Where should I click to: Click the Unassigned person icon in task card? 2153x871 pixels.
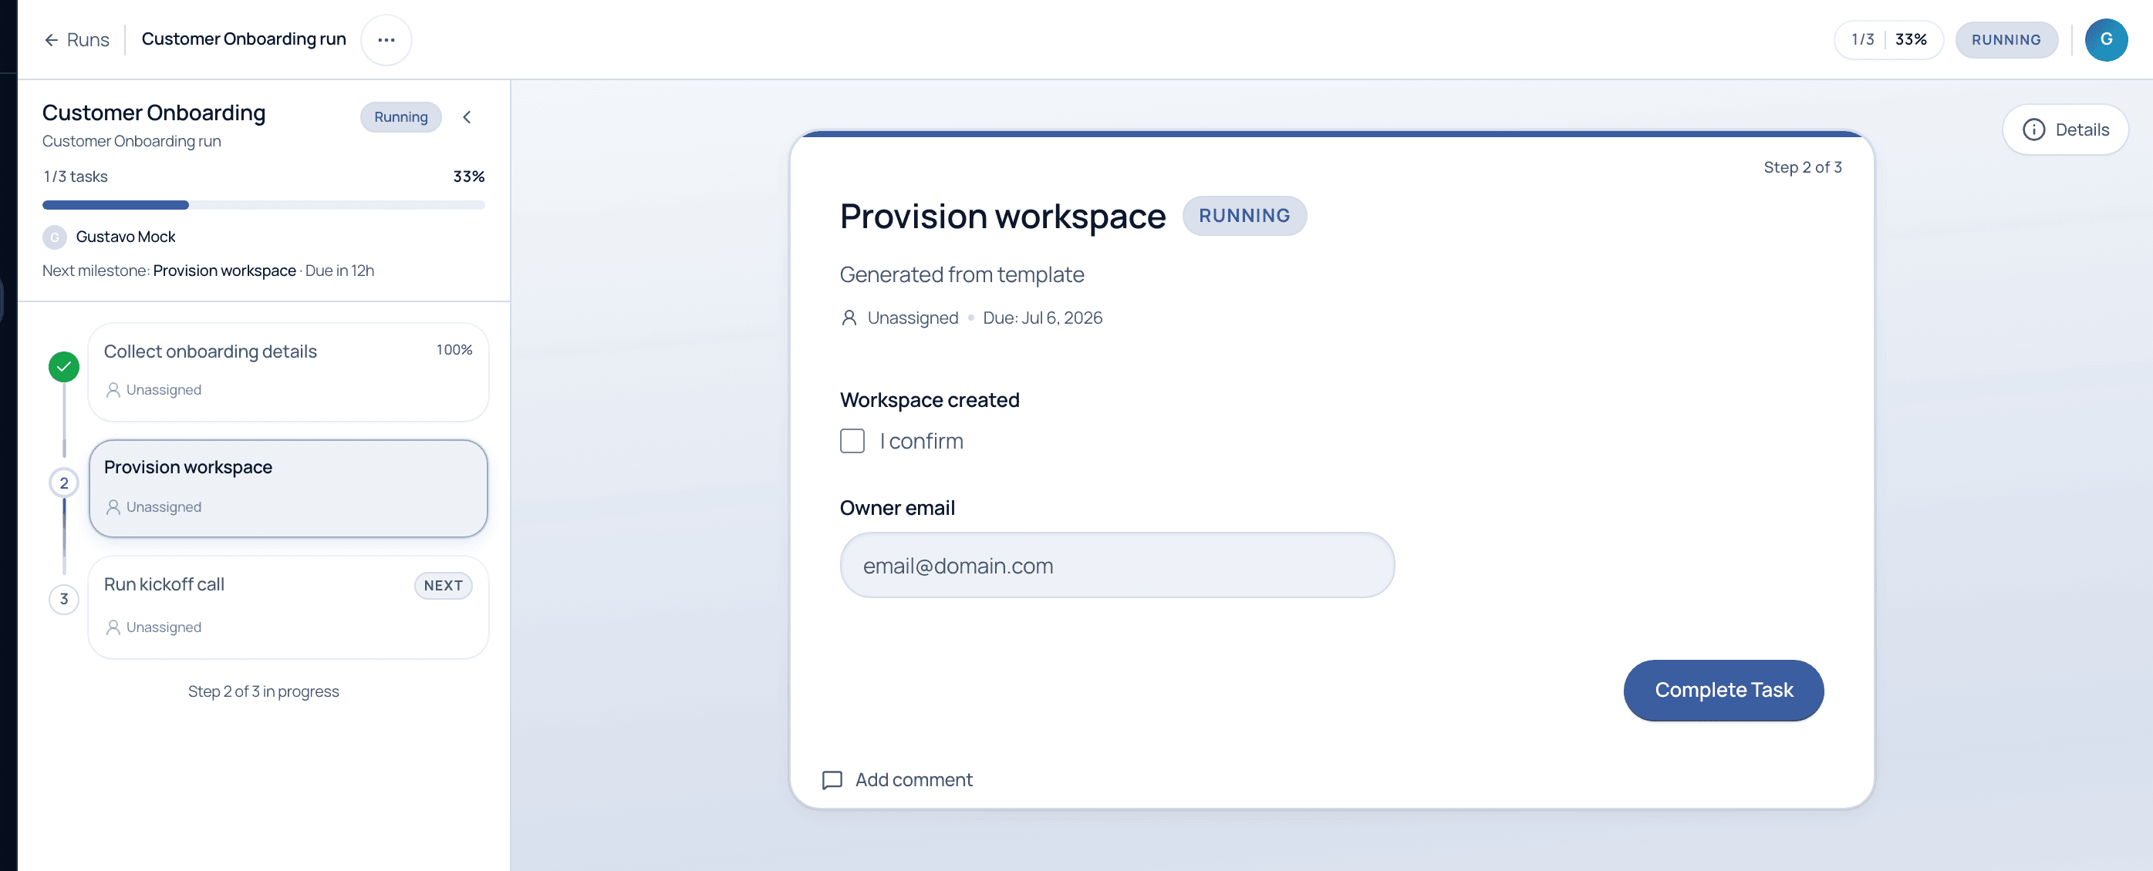pyautogui.click(x=849, y=318)
